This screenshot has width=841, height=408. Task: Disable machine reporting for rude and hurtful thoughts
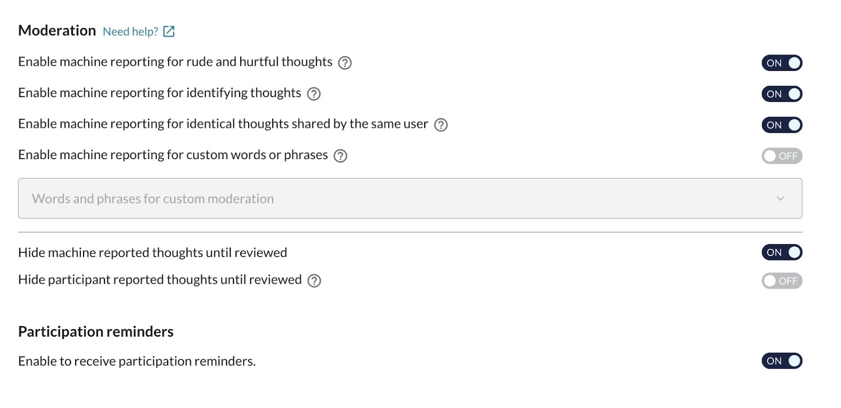pos(782,63)
